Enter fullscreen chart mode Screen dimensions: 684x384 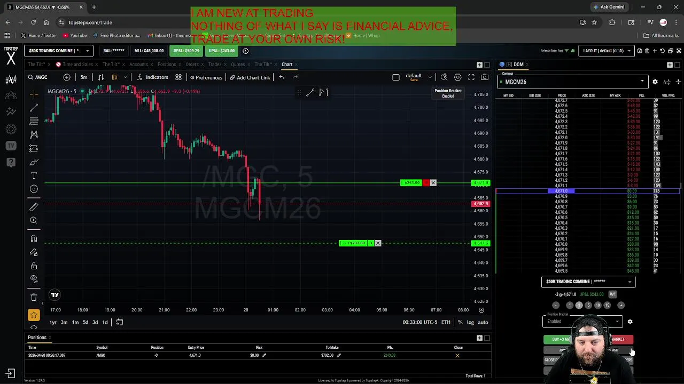pos(471,77)
